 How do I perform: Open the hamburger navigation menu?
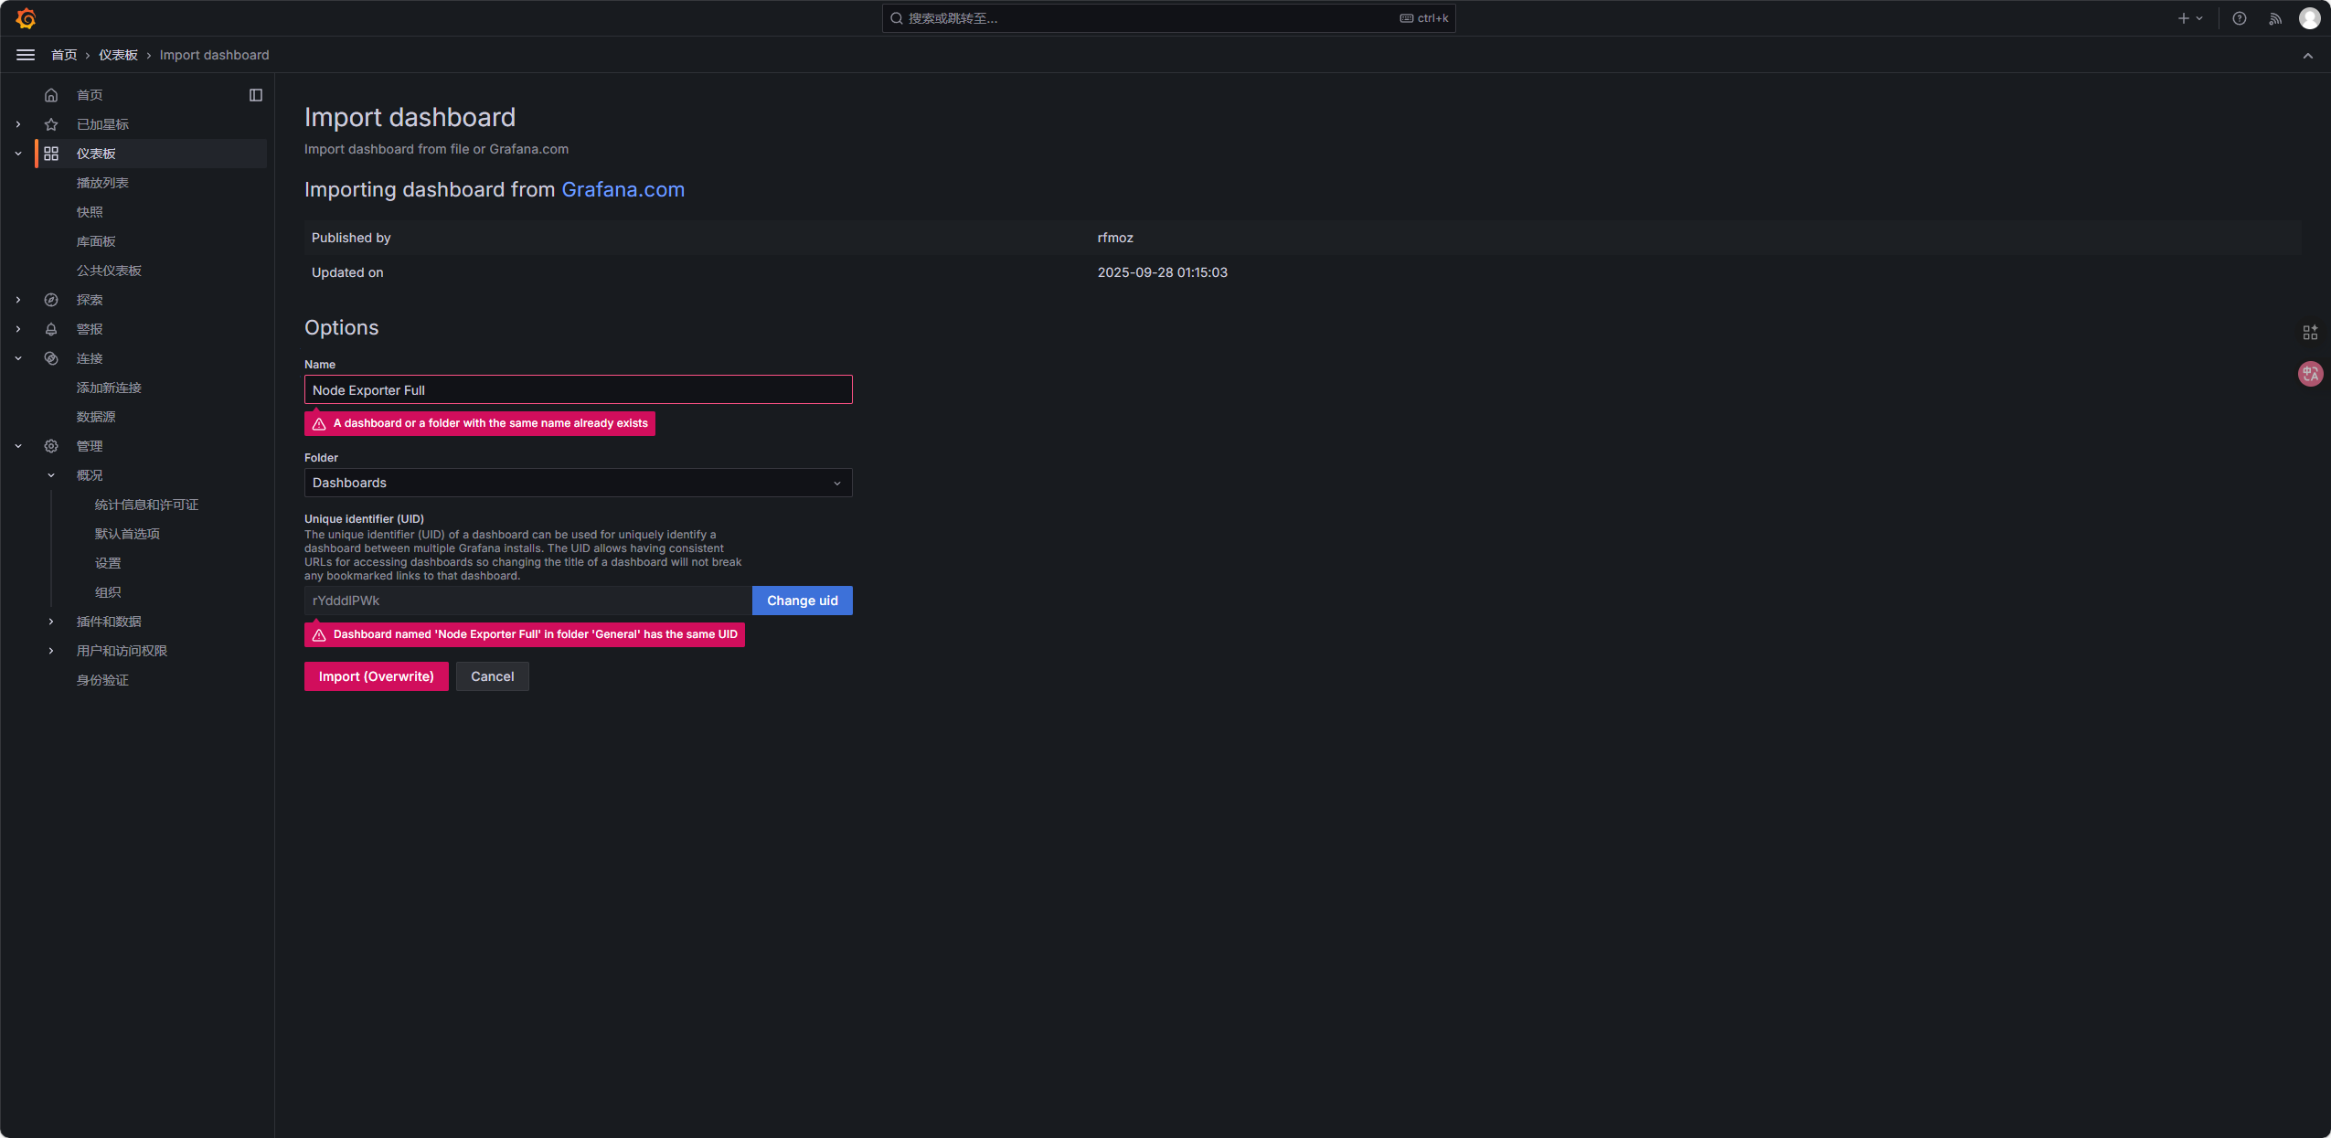click(x=26, y=55)
